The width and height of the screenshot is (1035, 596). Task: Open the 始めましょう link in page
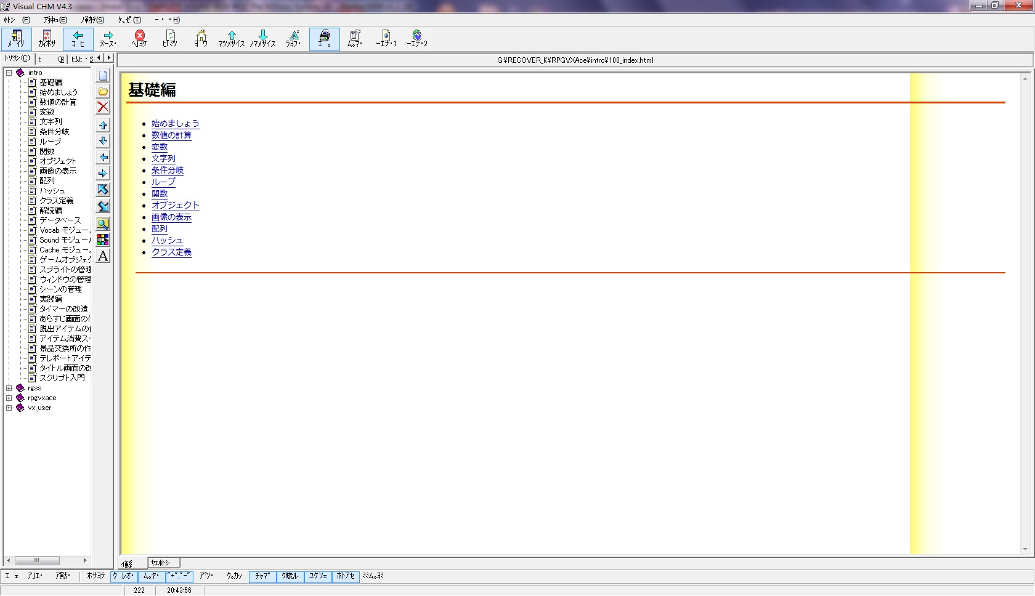pyautogui.click(x=176, y=123)
